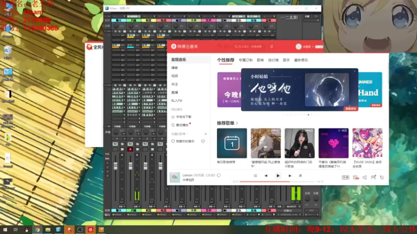Select 私人FM in sidebar
The image size is (417, 234).
[177, 100]
